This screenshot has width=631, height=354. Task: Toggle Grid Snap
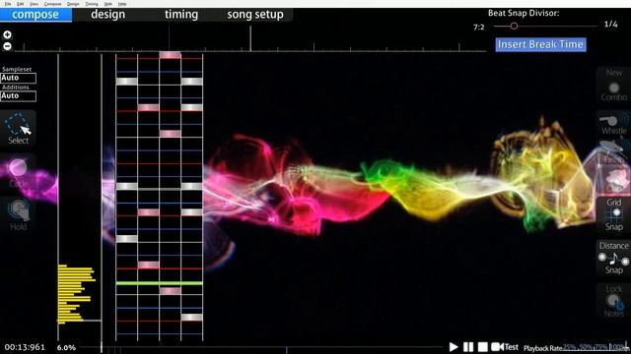click(613, 214)
